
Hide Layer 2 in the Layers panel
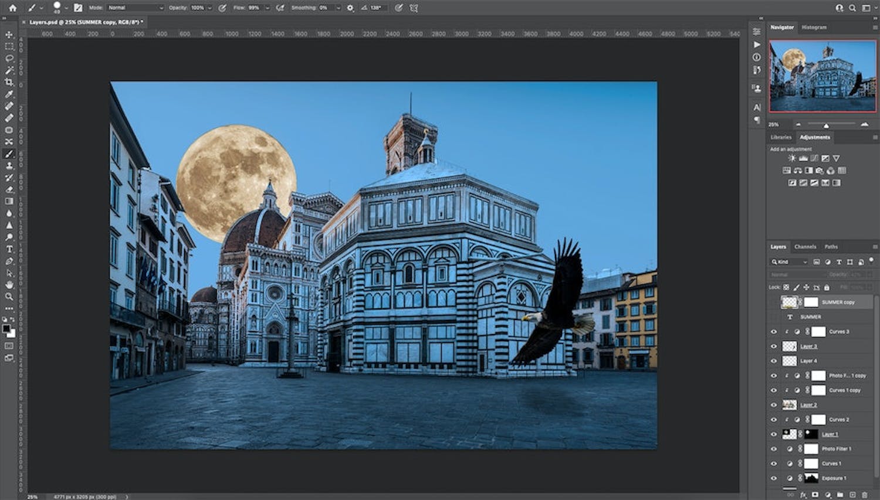click(774, 404)
